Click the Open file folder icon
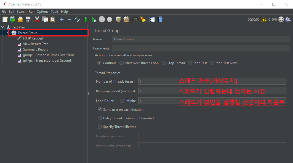 coord(20,19)
